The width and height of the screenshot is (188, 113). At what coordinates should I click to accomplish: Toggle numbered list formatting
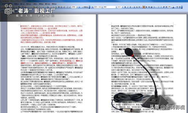tap(159, 7)
